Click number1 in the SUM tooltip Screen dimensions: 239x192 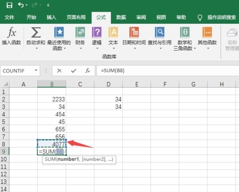point(68,159)
